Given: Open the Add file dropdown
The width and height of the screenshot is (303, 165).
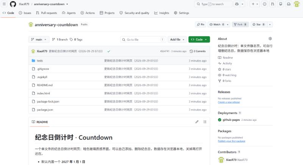Looking at the screenshot, I should pyautogui.click(x=177, y=40).
